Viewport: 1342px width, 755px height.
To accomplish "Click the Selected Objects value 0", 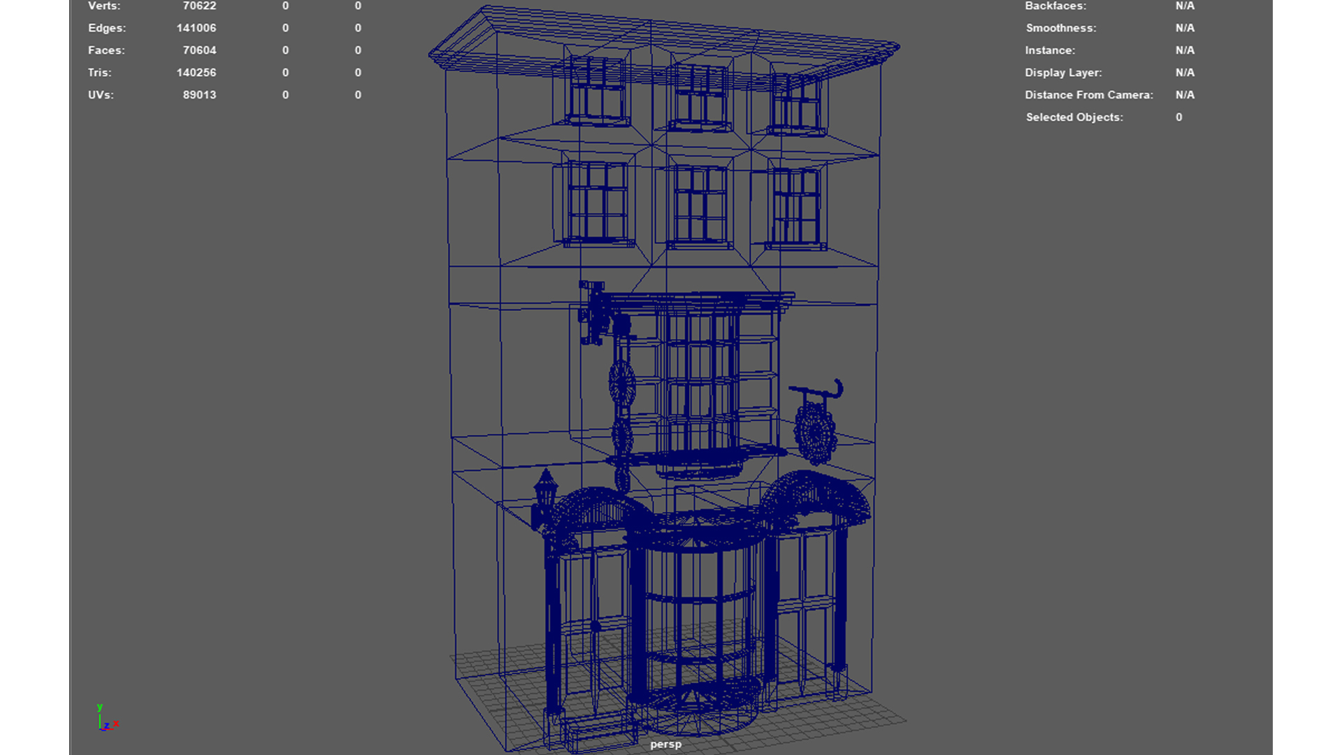I will tap(1179, 117).
